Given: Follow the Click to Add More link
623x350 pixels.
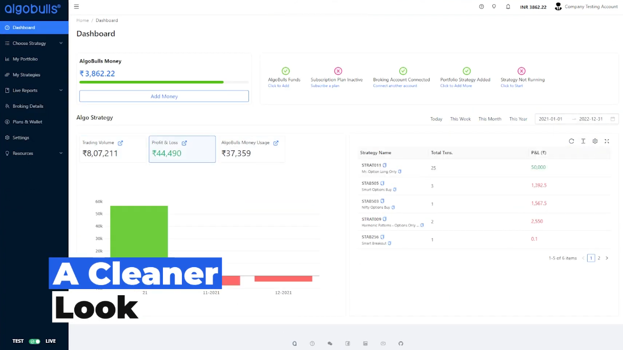Looking at the screenshot, I should click(x=456, y=86).
